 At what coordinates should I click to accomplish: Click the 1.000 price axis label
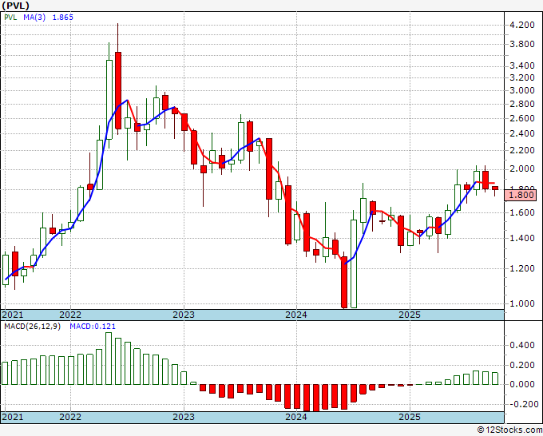point(522,303)
